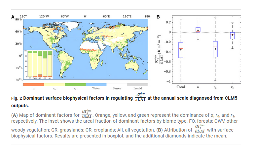Screen dimensions: 256x148
Task: Select the gray Invalid legend swatch
Action: (138, 85)
